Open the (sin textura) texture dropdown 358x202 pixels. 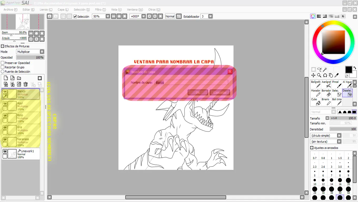[x=339, y=142]
